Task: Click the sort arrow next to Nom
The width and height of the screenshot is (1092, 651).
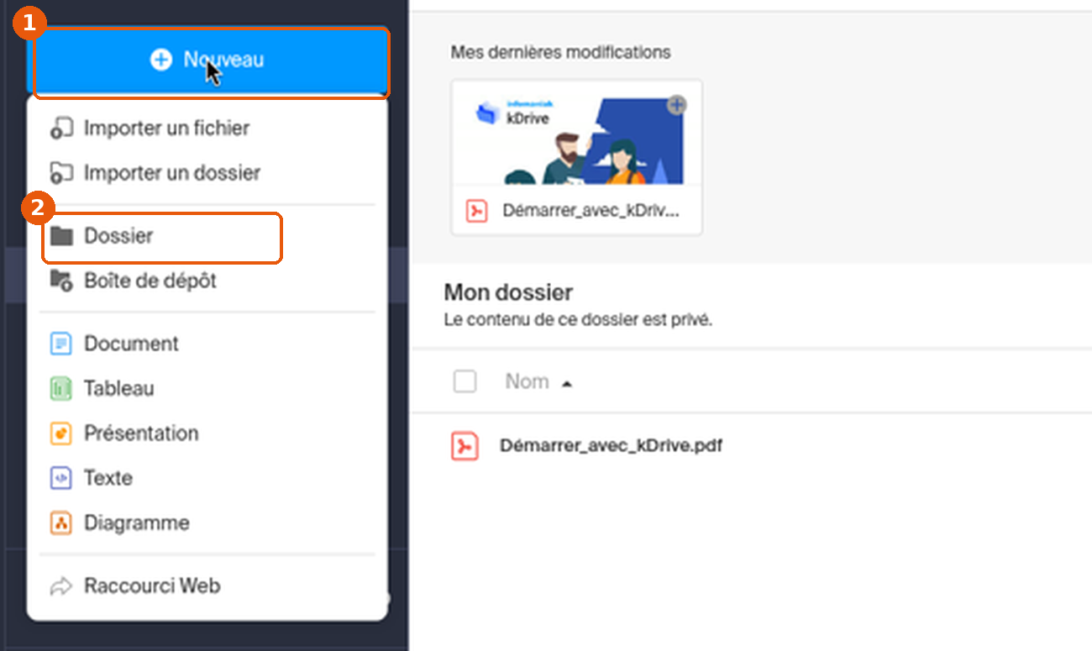Action: (x=567, y=383)
